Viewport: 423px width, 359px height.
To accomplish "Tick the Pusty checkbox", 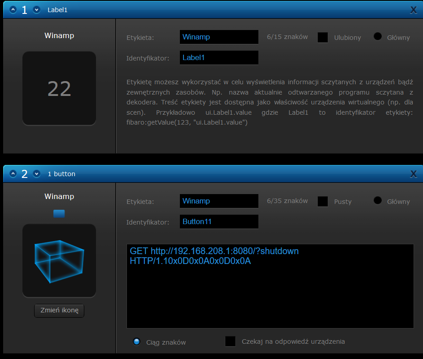I will tap(323, 201).
